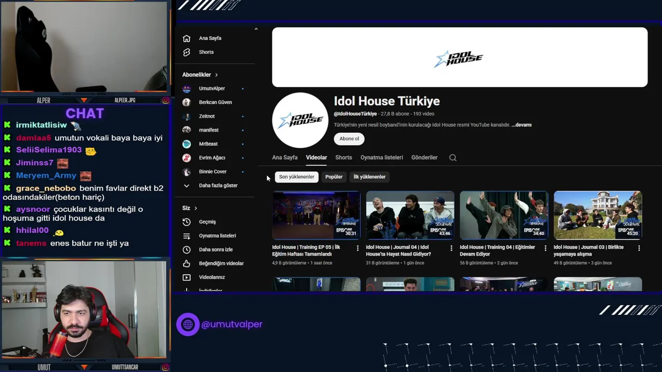662x372 pixels.
Task: Open Daha sonra izle clock icon
Action: tap(187, 250)
